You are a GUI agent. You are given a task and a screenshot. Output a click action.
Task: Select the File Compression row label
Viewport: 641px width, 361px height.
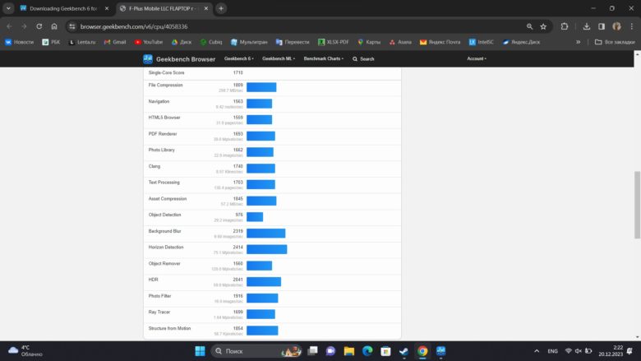165,85
